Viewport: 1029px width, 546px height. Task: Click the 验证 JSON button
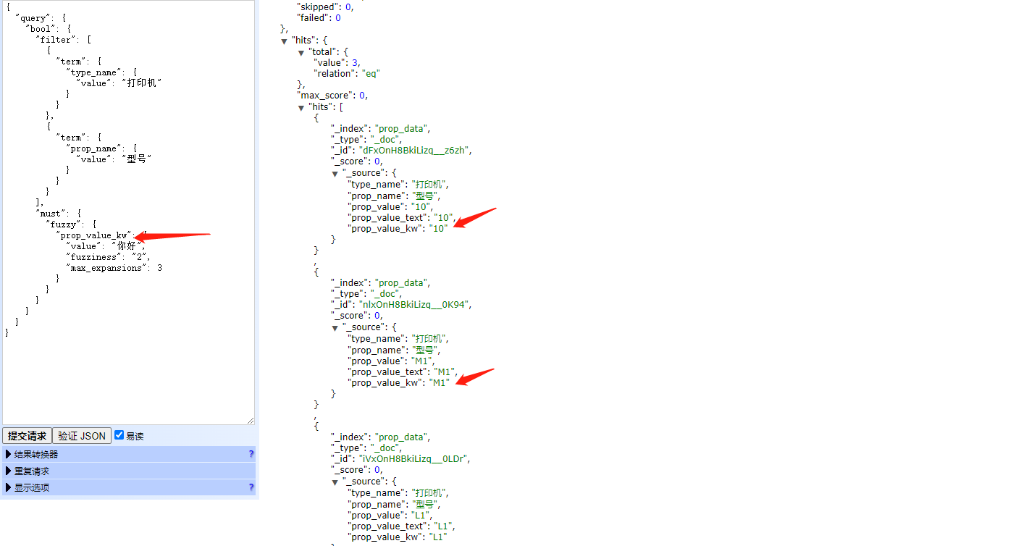(x=82, y=436)
